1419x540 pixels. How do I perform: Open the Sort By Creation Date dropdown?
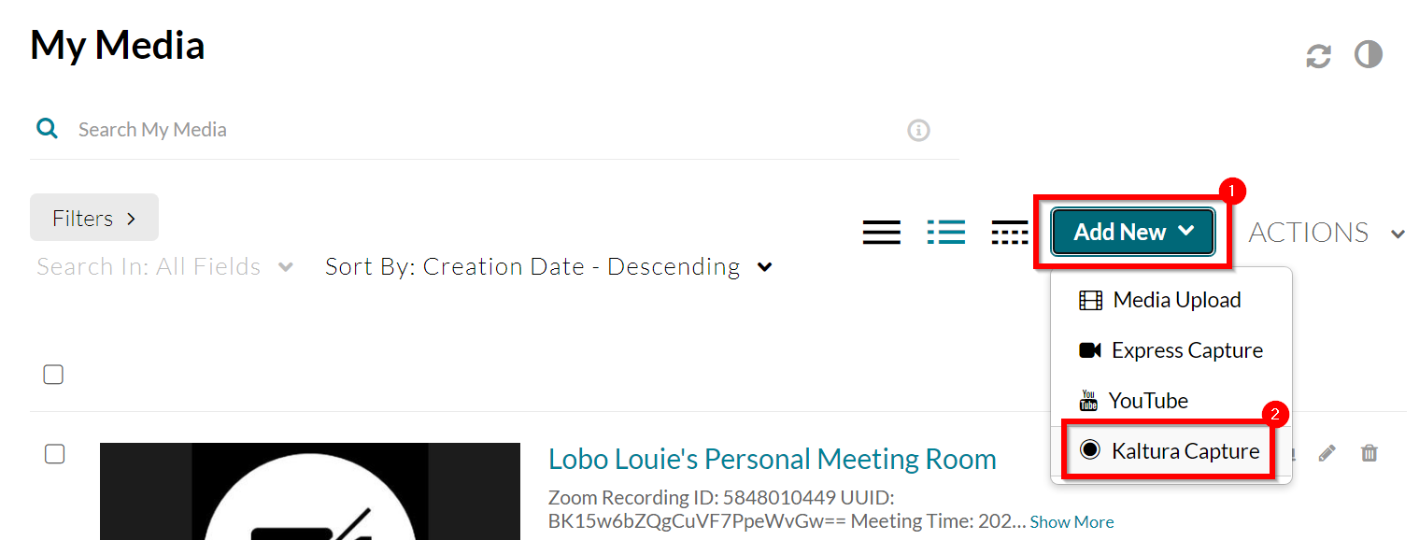click(x=548, y=267)
